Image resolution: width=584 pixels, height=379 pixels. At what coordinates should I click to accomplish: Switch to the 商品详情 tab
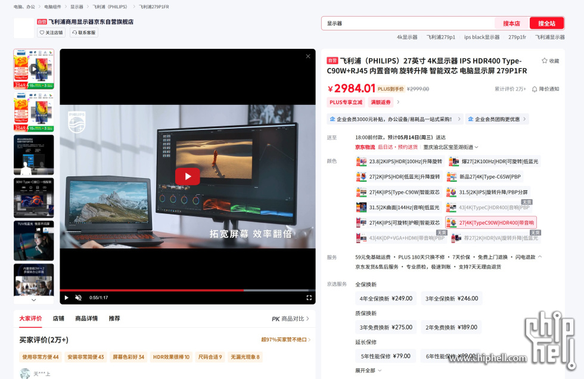[x=86, y=319]
